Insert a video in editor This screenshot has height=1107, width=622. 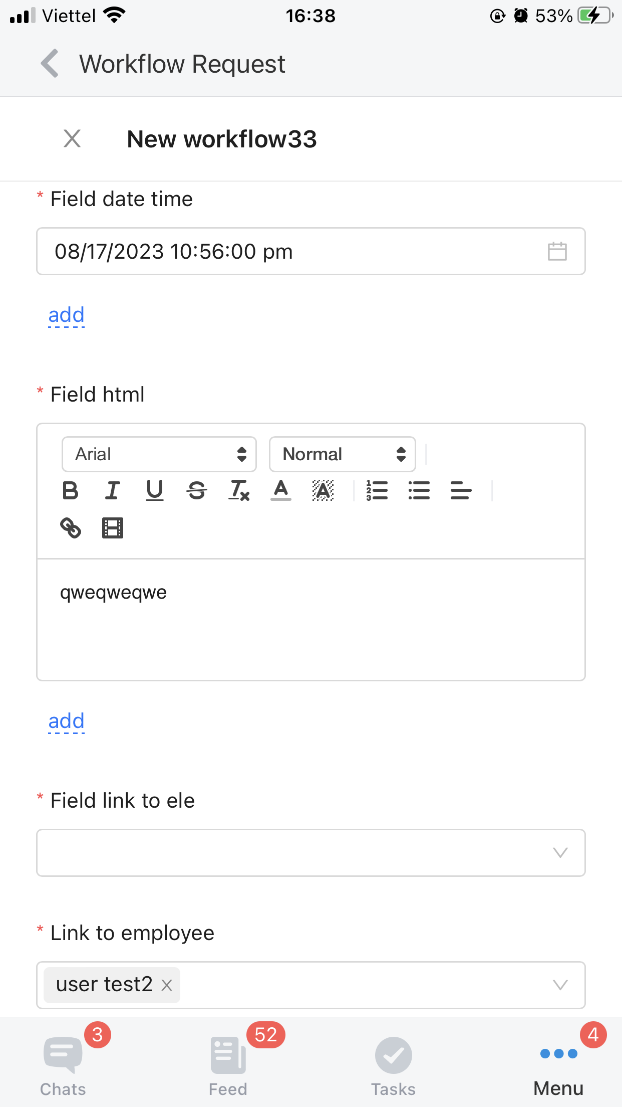[113, 528]
